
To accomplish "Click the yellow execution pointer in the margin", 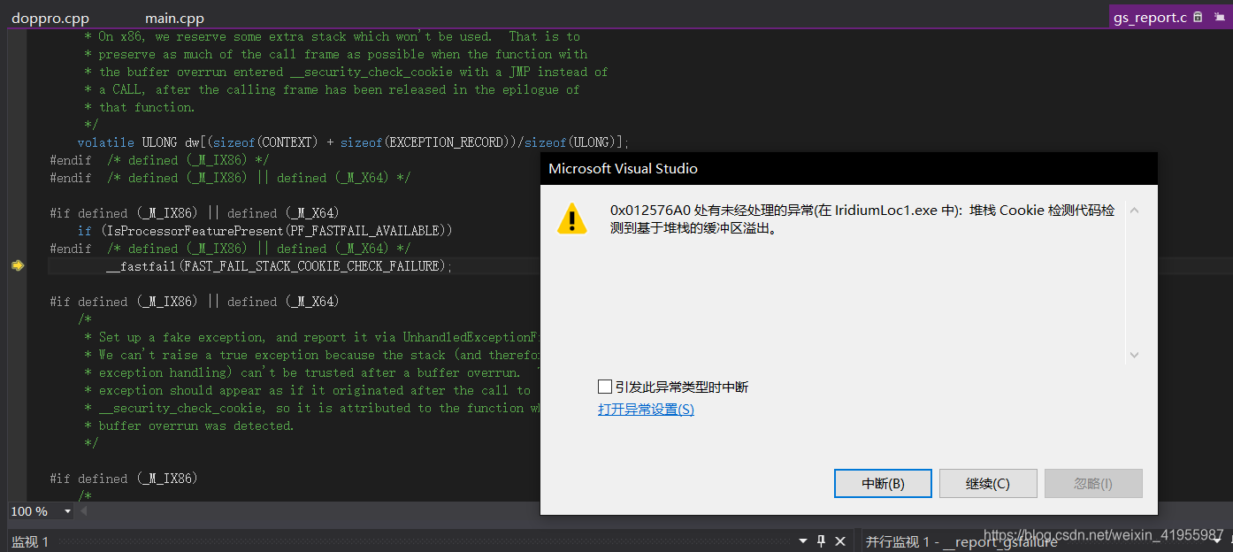I will 17,264.
